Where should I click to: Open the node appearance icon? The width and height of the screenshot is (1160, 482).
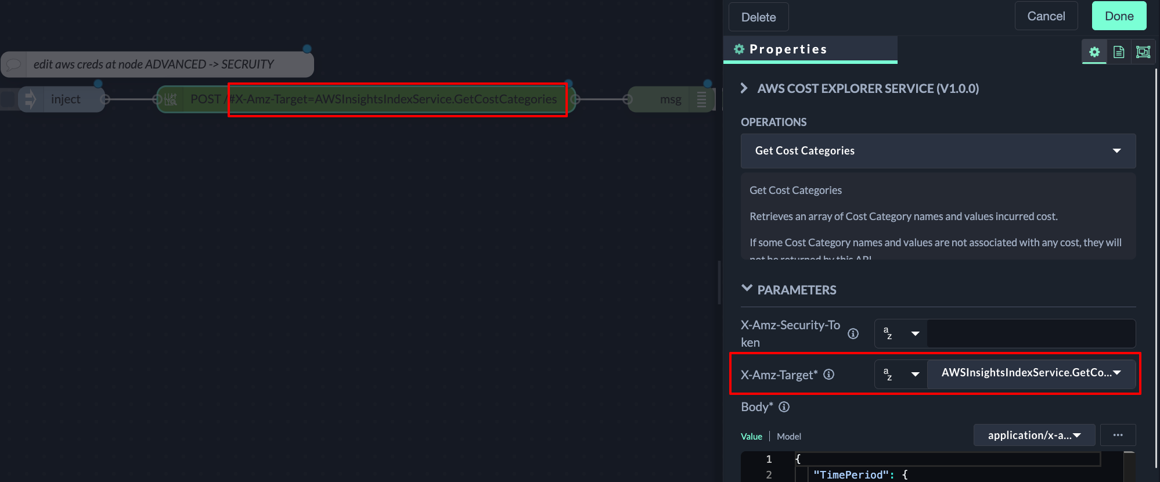tap(1143, 52)
